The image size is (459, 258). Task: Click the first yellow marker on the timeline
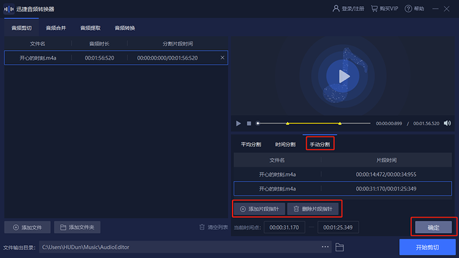[x=288, y=123]
